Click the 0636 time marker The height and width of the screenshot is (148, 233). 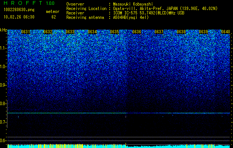pyautogui.click(x=137, y=32)
